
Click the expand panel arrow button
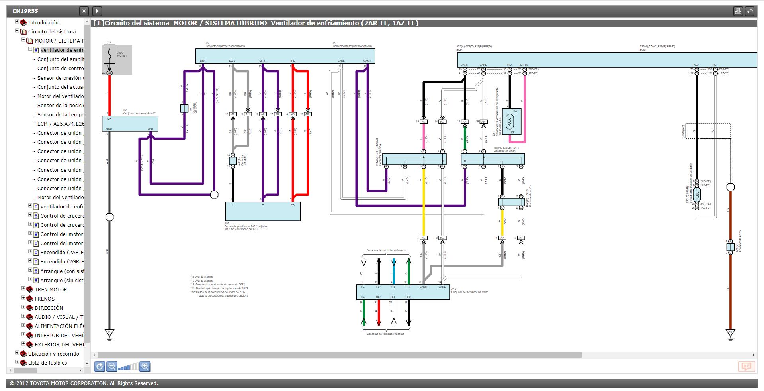click(x=97, y=11)
